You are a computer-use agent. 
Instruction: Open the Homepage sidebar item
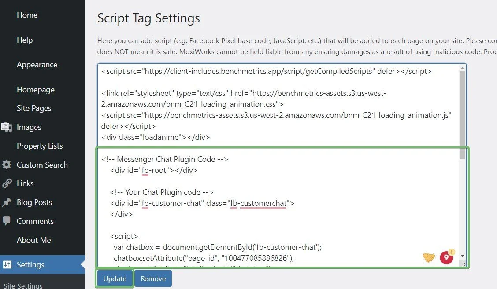36,90
